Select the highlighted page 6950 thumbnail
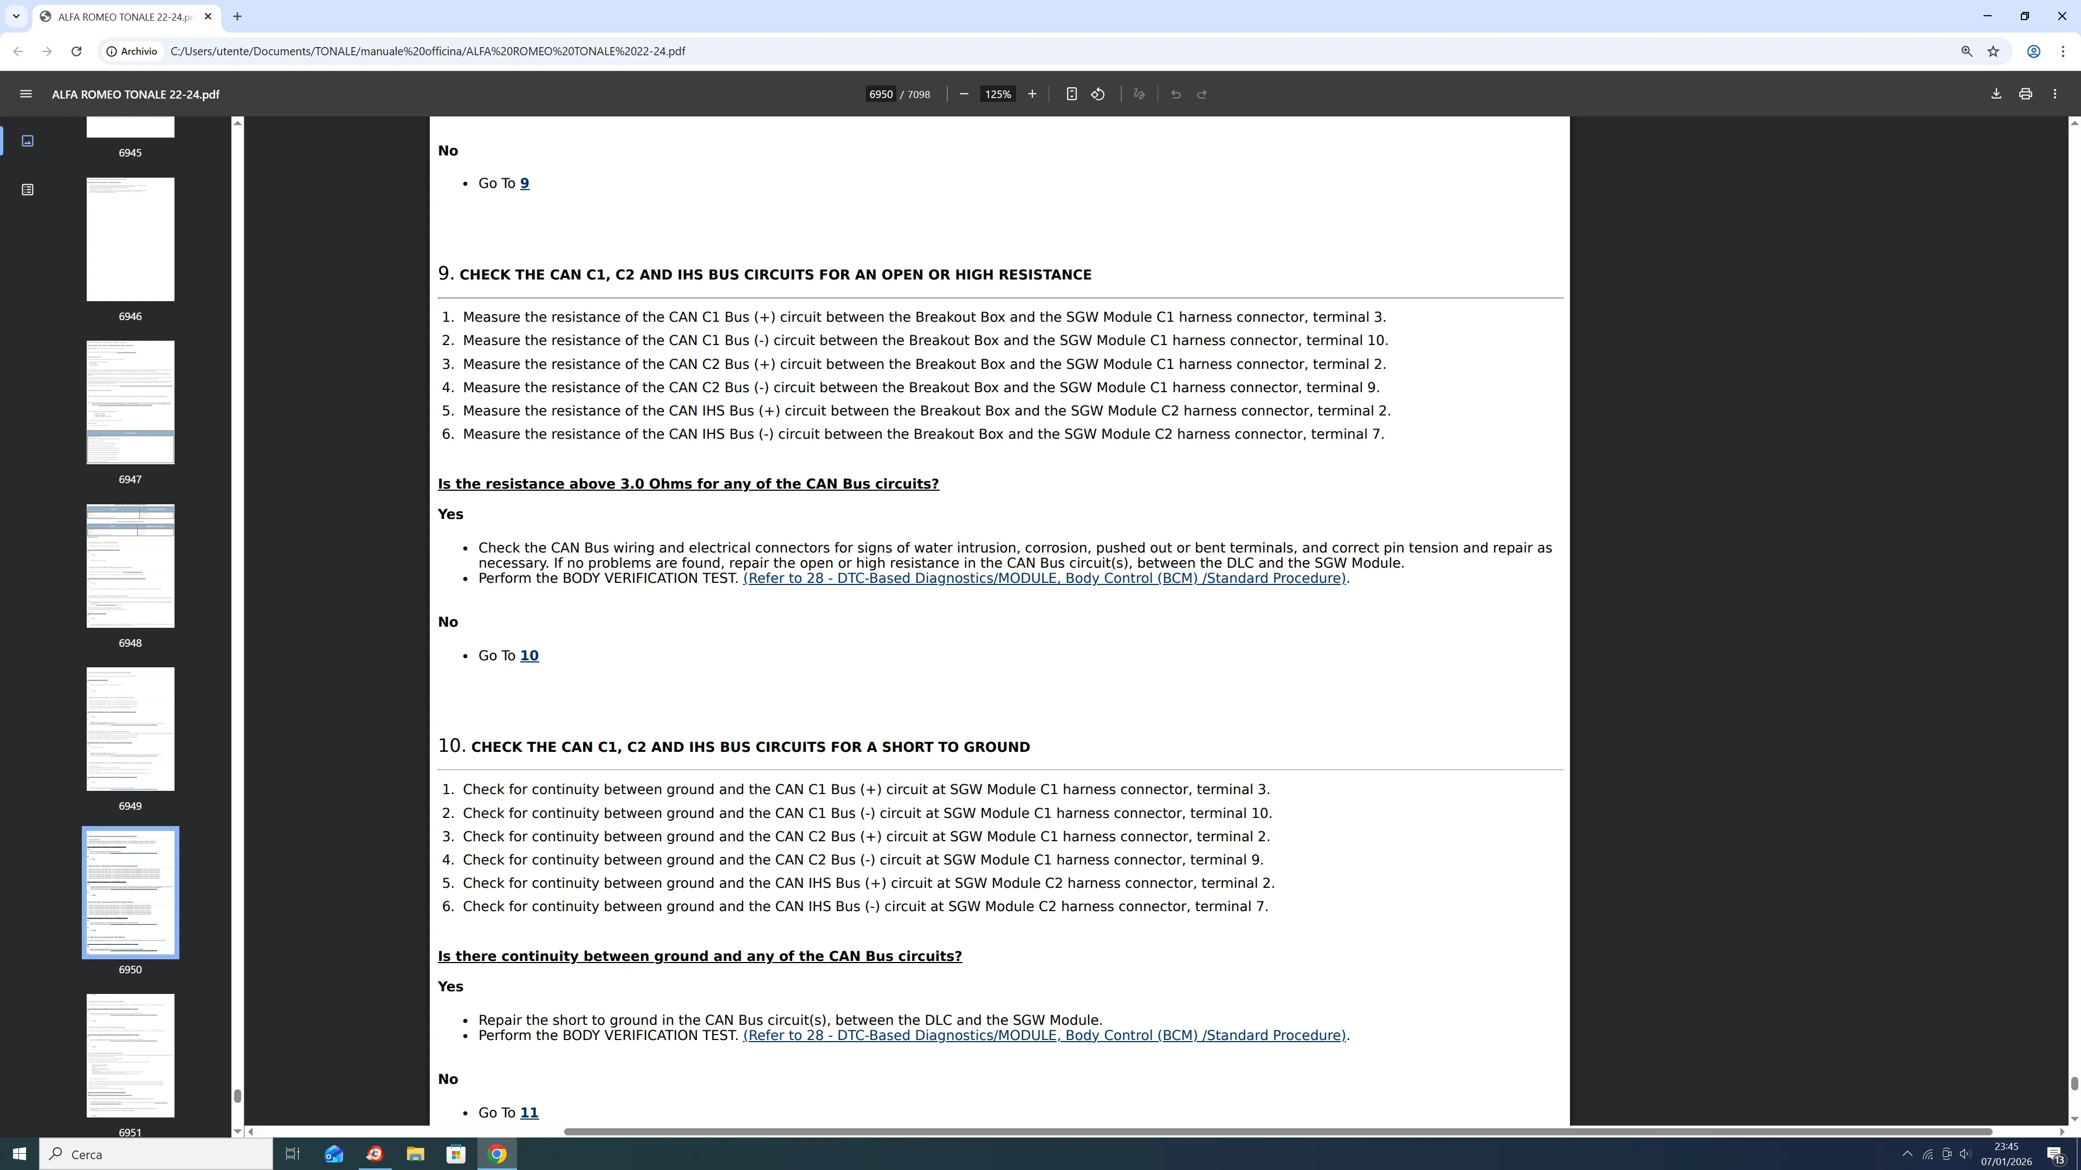The width and height of the screenshot is (2081, 1170). (130, 892)
